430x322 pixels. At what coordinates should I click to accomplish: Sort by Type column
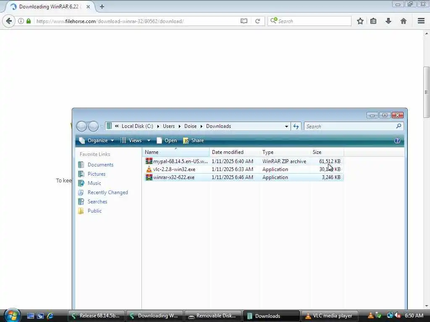coord(285,152)
